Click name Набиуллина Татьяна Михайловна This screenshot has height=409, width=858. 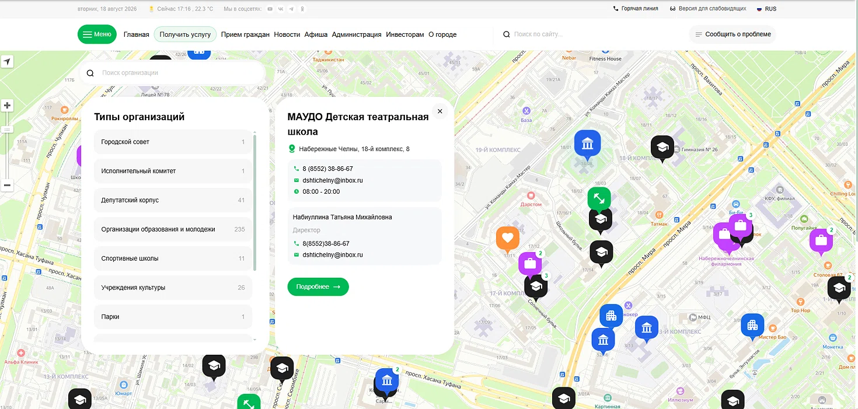point(343,217)
